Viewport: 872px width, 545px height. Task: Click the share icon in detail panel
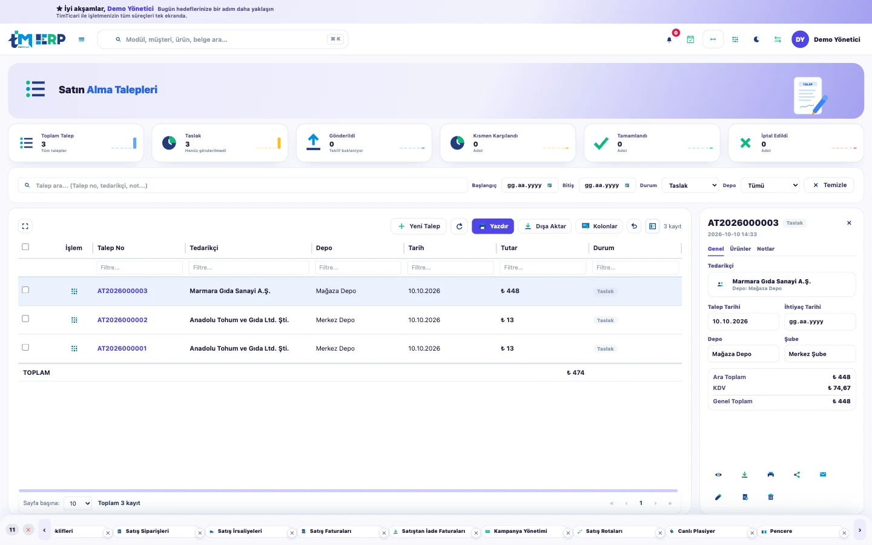click(x=797, y=475)
